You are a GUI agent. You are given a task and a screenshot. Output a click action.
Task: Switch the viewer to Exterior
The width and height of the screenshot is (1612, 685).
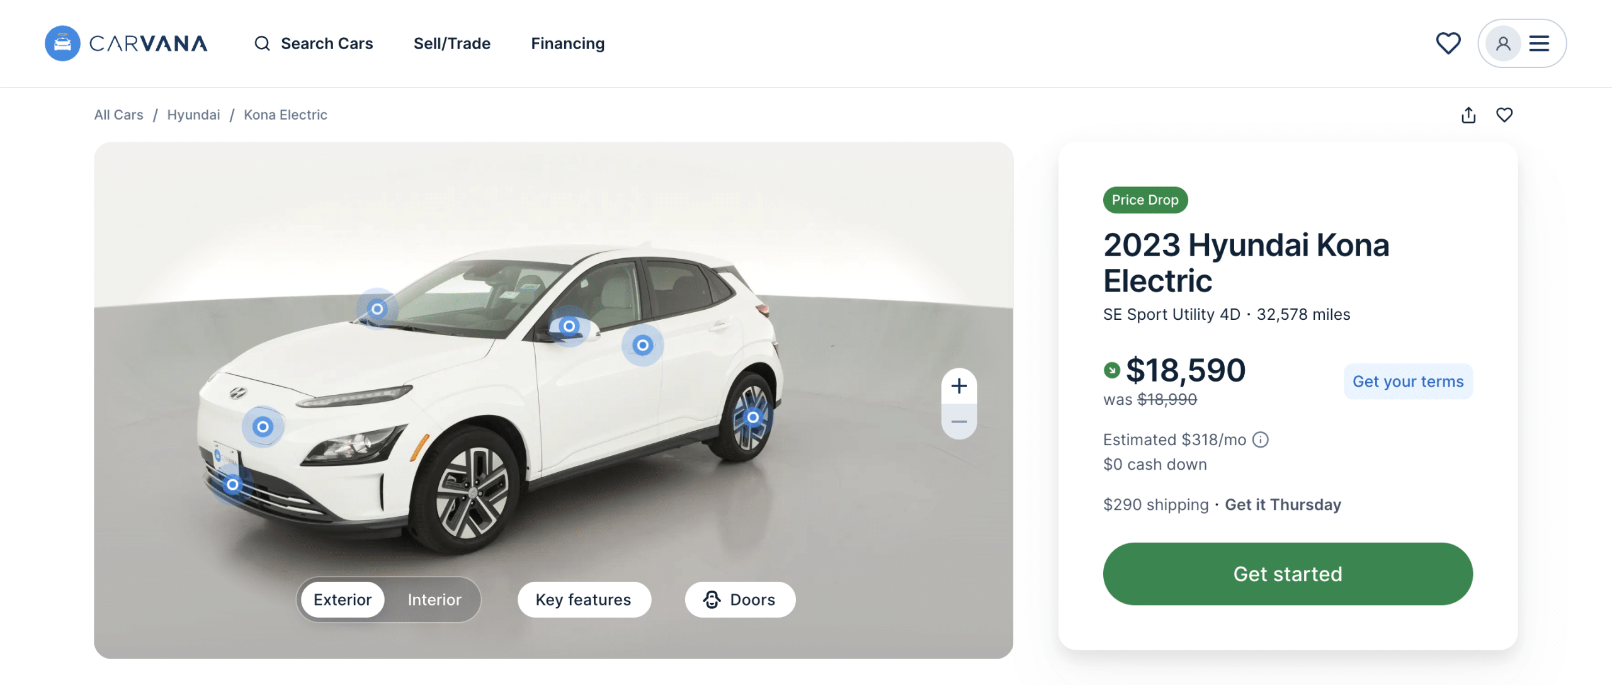tap(343, 599)
